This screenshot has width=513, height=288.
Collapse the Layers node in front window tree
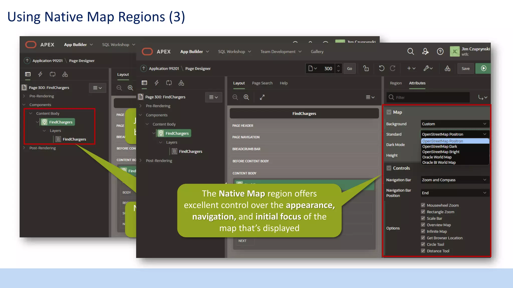pos(161,142)
